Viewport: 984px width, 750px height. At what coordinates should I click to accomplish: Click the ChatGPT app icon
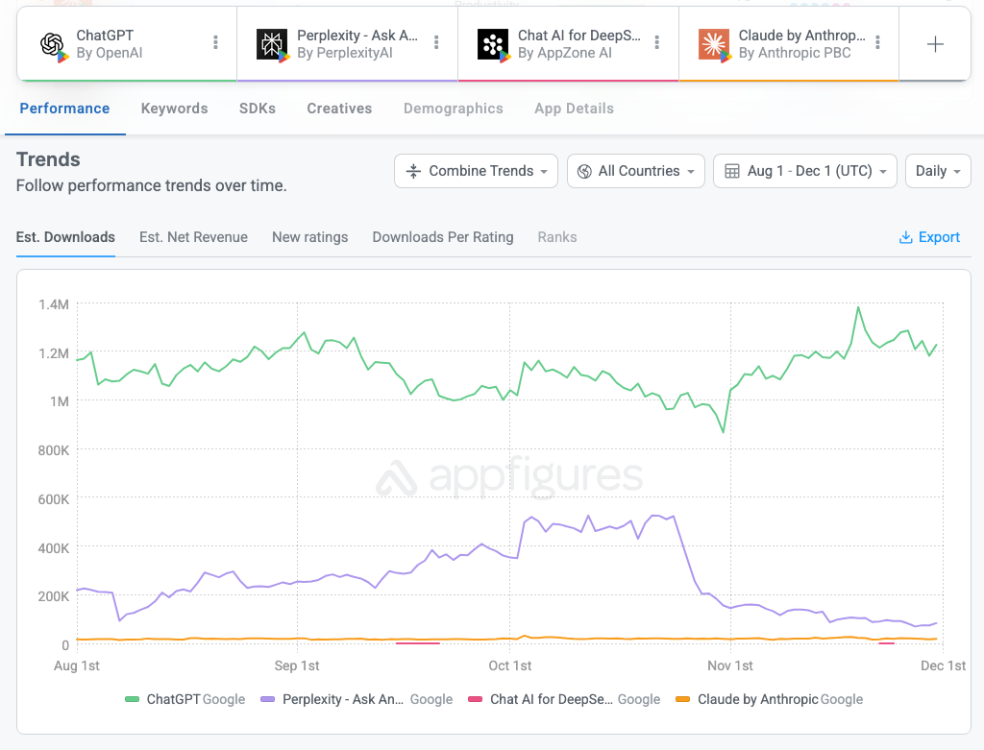[x=53, y=44]
